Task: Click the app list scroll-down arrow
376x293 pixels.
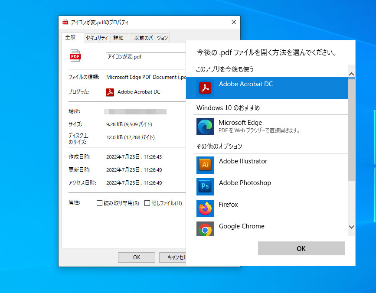Action: pos(352,227)
